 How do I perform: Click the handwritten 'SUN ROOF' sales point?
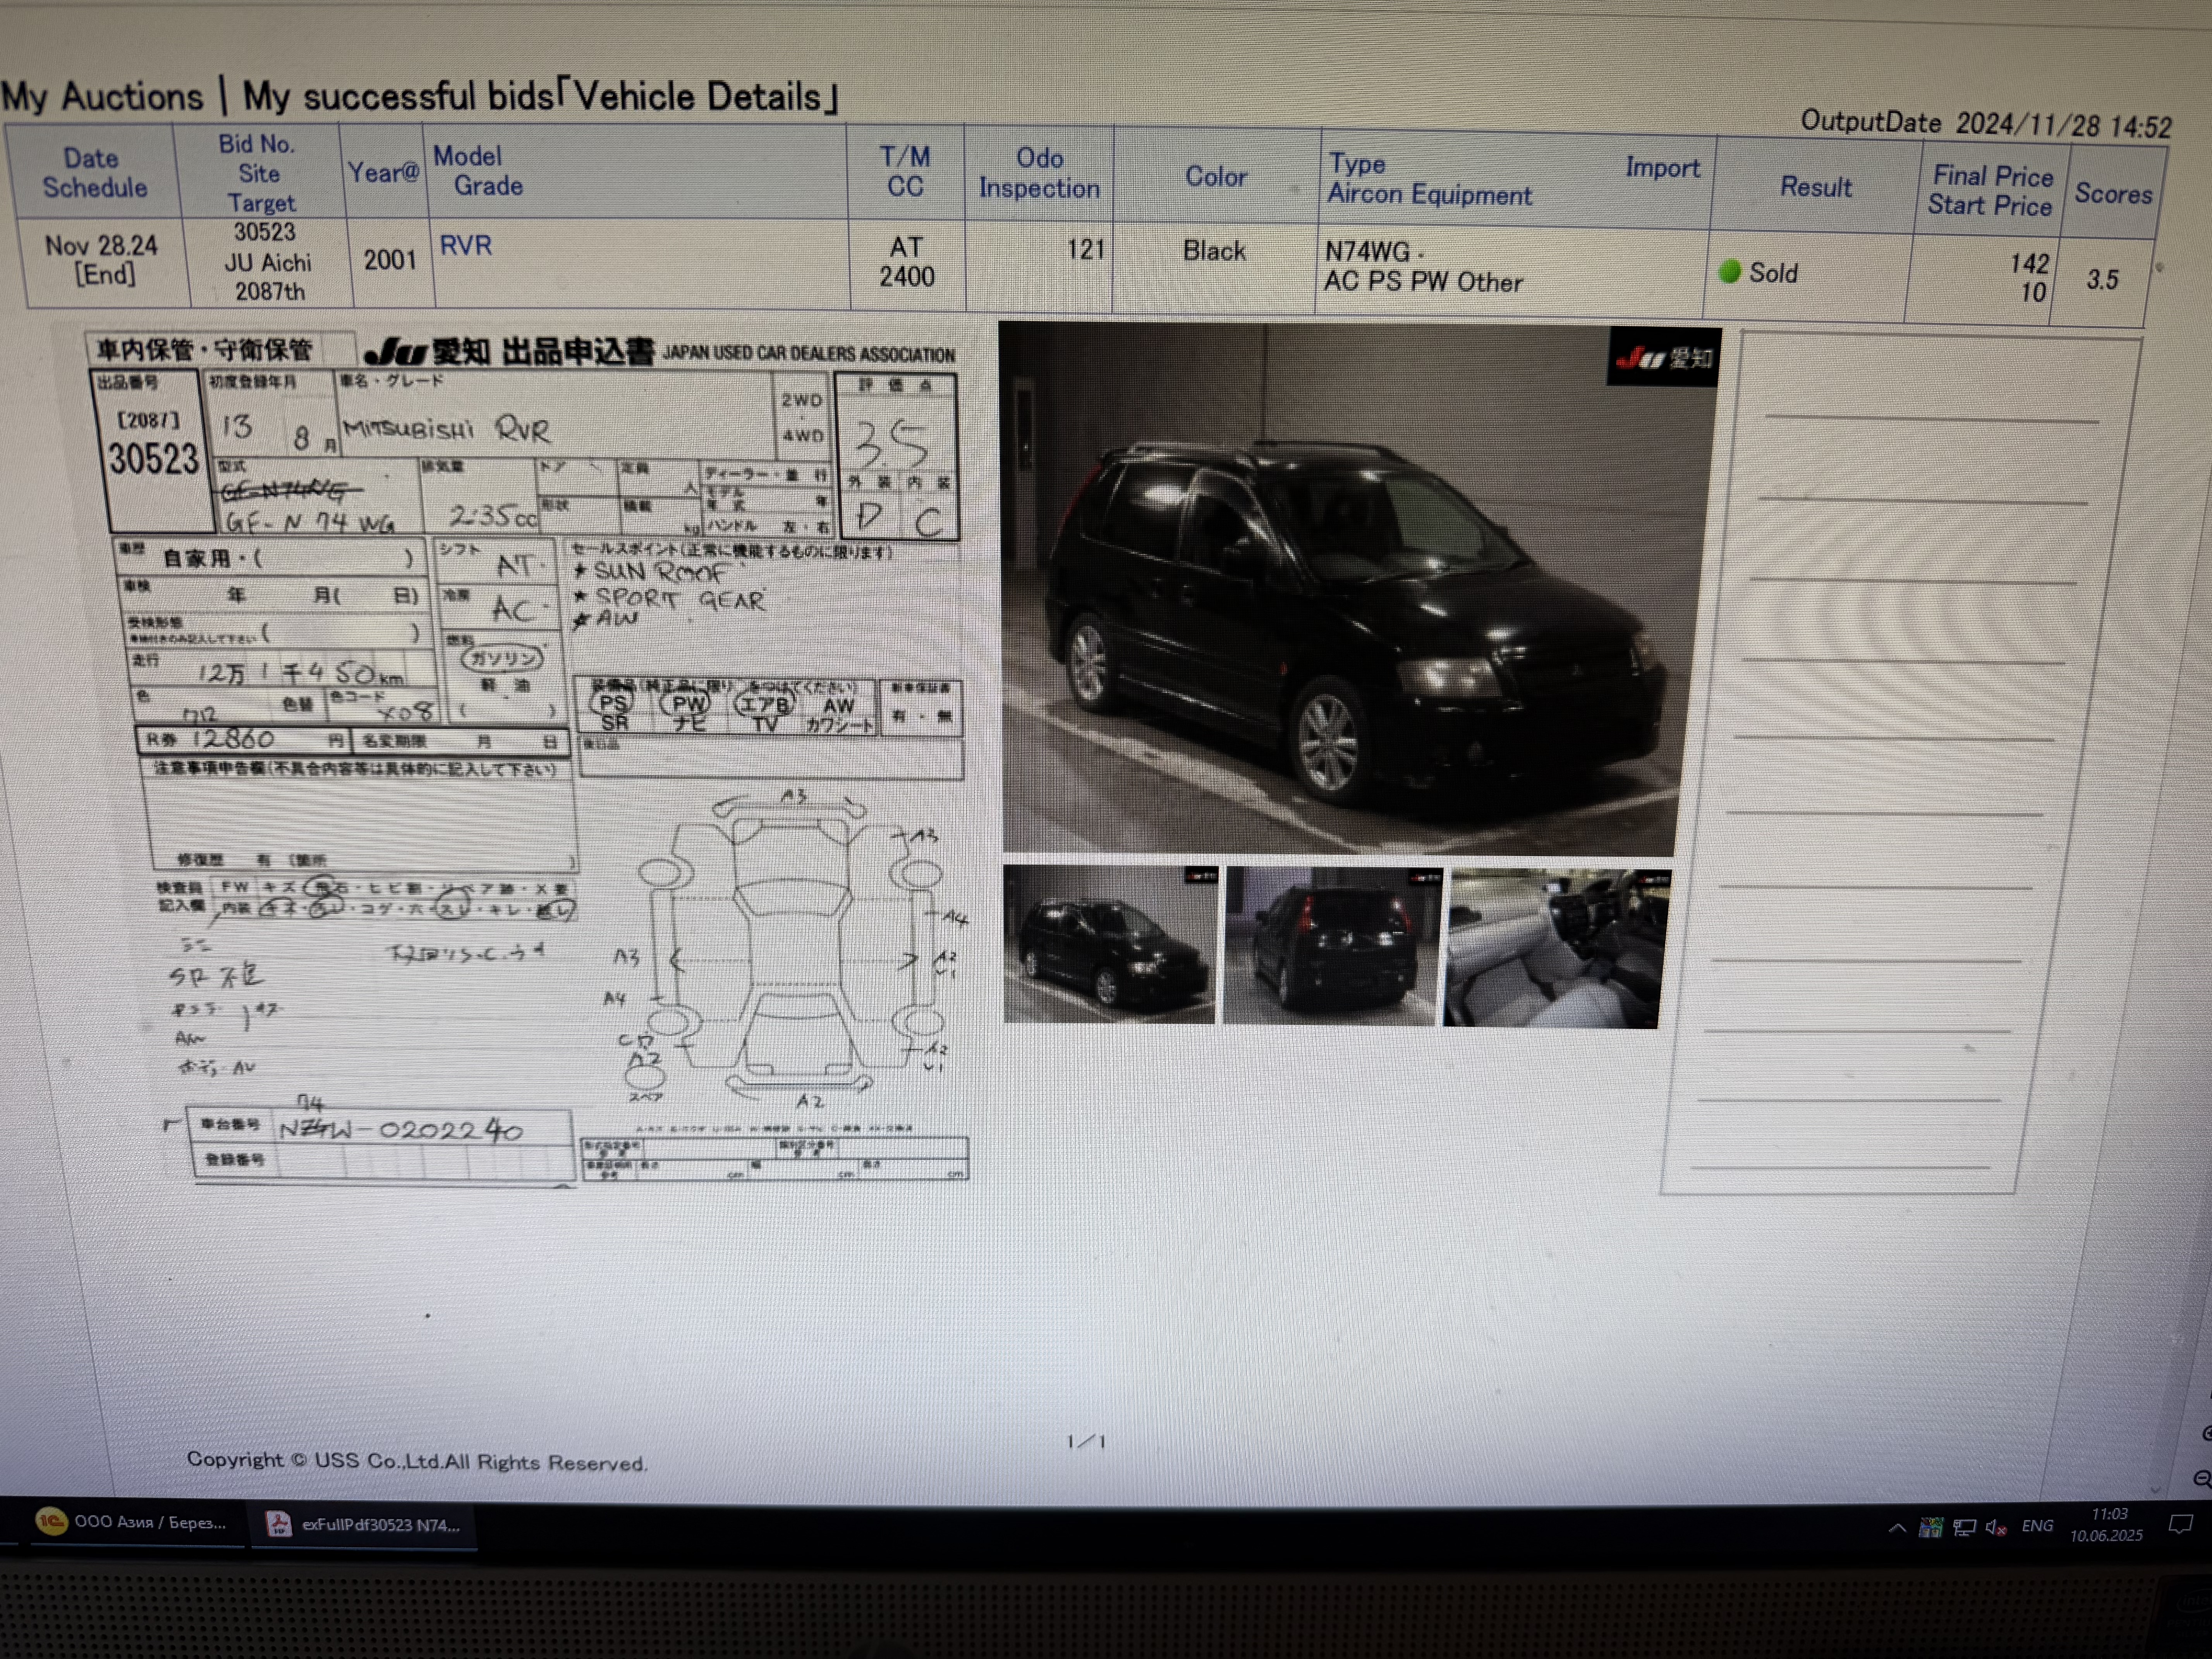tap(660, 572)
